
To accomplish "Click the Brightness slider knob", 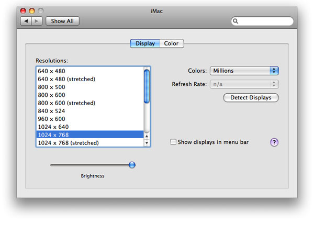I will 132,165.
